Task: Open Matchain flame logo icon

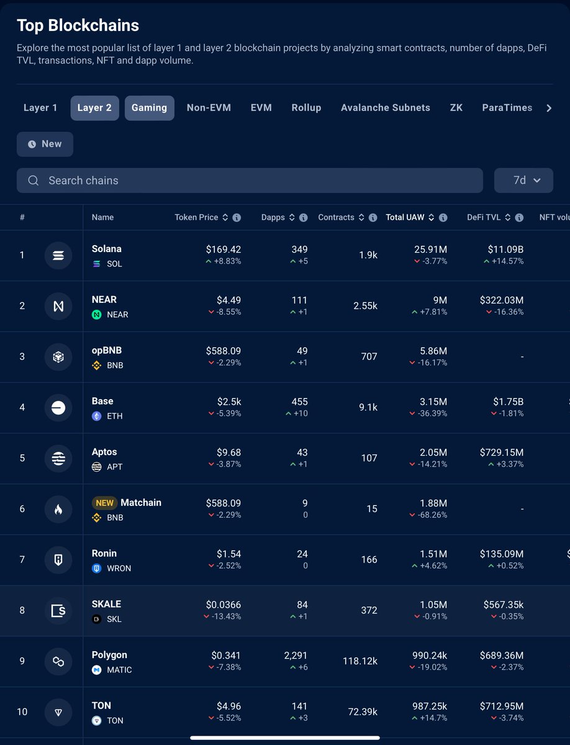Action: 58,510
